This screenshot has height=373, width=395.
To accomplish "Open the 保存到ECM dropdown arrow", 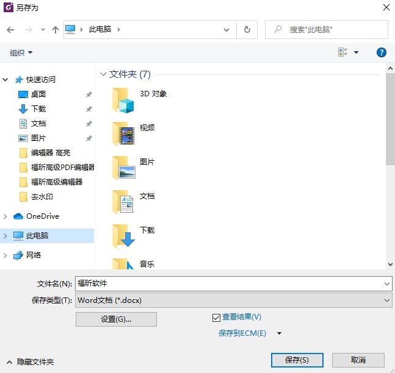I will [x=279, y=333].
